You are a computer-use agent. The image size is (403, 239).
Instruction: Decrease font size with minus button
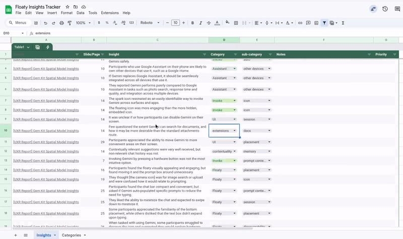[x=167, y=23]
